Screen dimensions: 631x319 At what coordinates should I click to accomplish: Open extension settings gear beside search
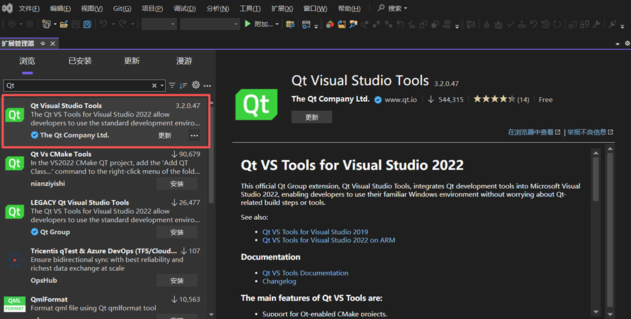(x=195, y=84)
